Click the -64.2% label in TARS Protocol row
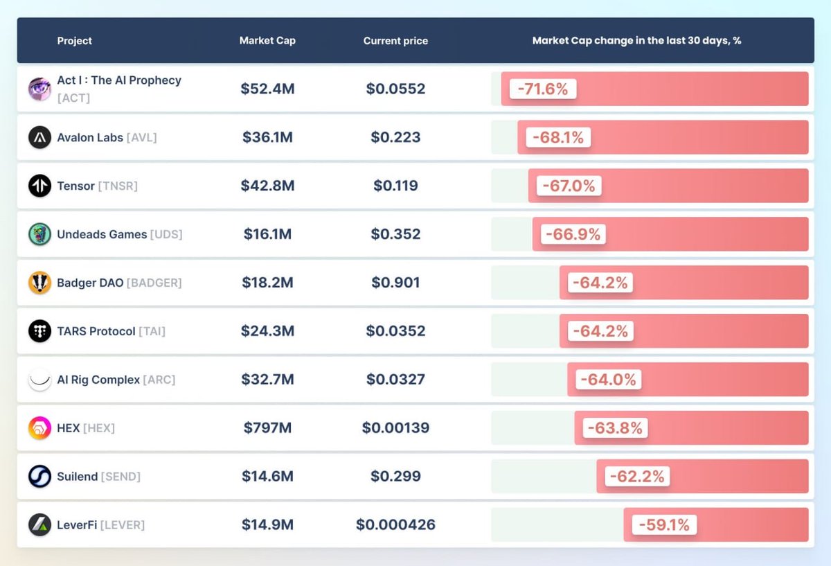This screenshot has height=566, width=831. point(600,331)
